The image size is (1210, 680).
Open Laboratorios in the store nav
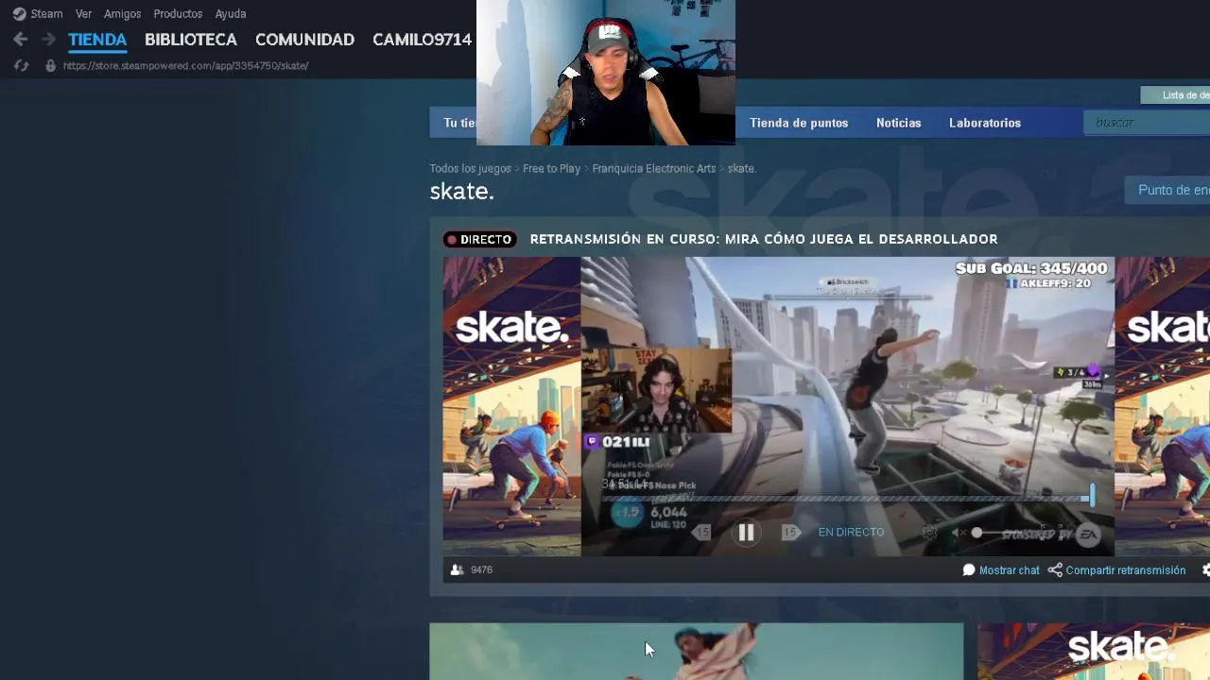point(985,123)
